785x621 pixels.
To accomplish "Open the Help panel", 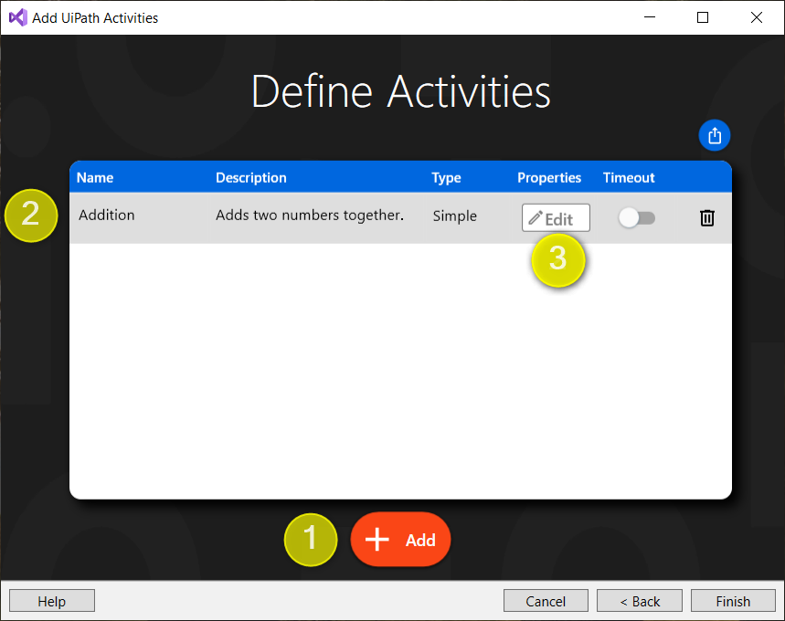I will coord(51,600).
